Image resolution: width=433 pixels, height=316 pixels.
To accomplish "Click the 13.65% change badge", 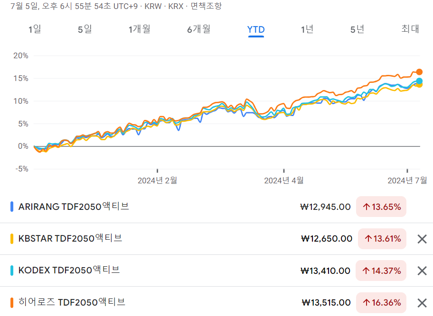I will 381,207.
